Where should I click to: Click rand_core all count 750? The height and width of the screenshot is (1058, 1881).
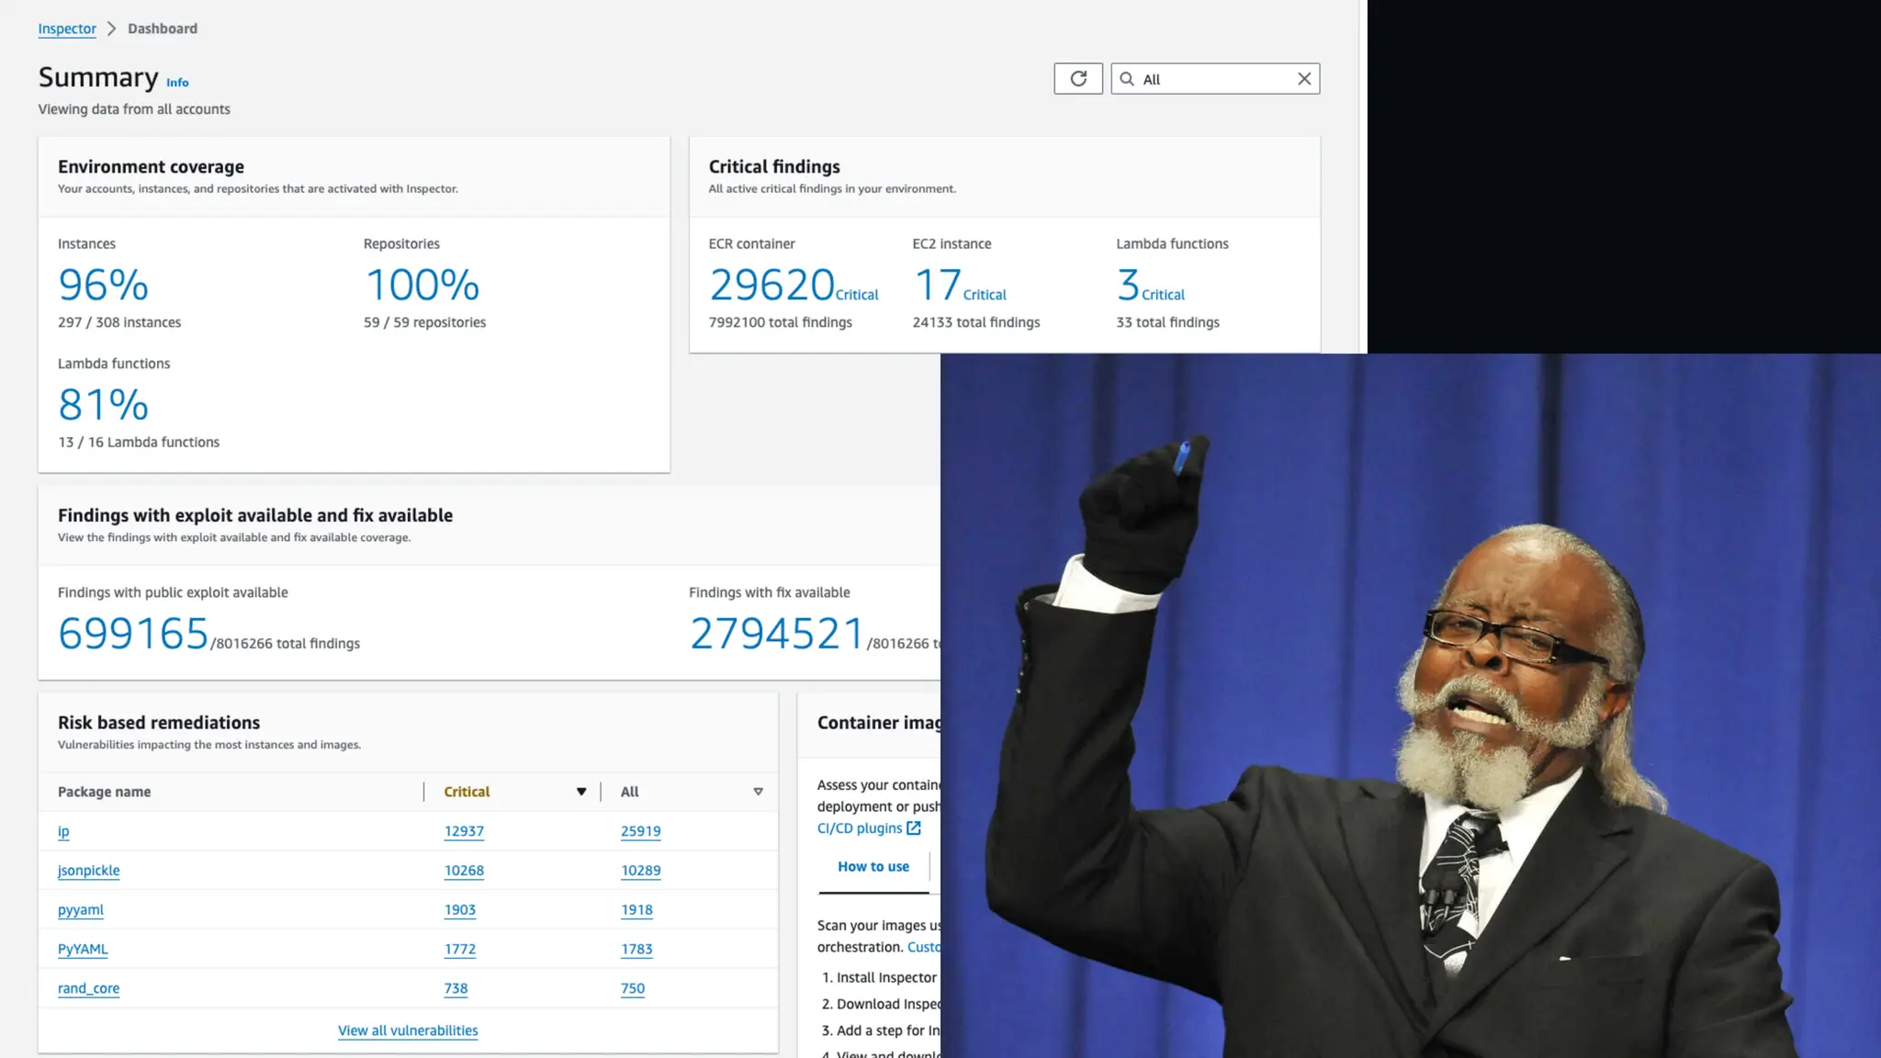633,989
